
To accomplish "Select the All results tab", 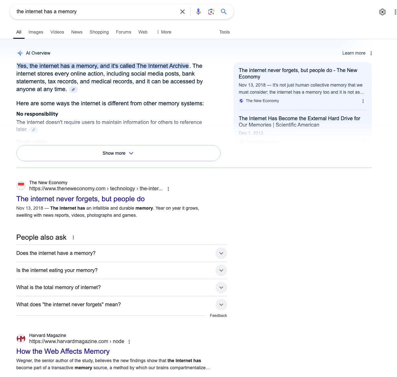I will click(x=19, y=32).
